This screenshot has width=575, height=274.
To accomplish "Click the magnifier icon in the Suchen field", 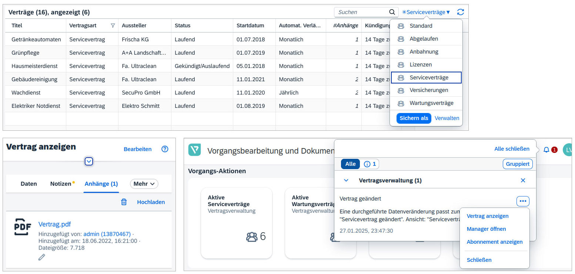I will [x=392, y=12].
